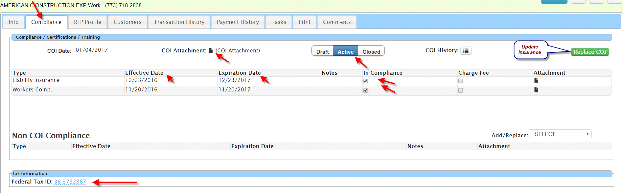Set COI status to Closed
The image size is (623, 193).
[x=371, y=51]
